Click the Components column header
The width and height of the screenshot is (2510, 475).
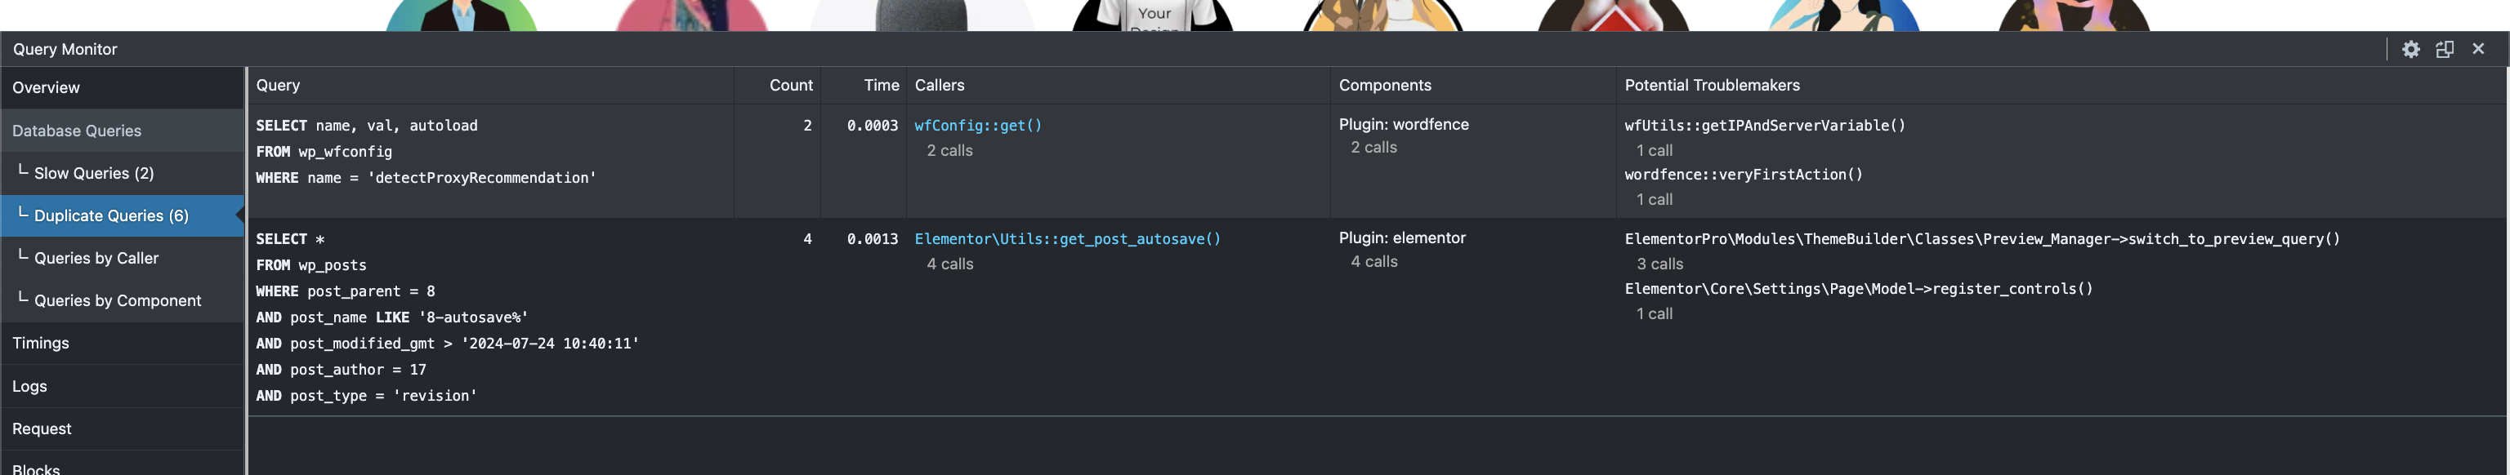1385,86
